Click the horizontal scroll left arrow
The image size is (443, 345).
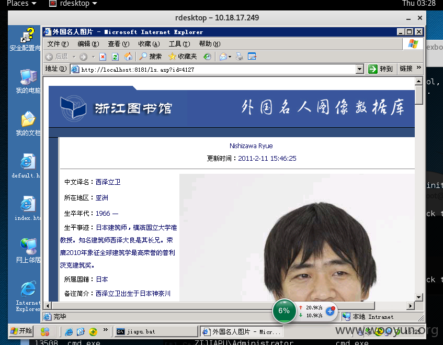tap(48, 306)
